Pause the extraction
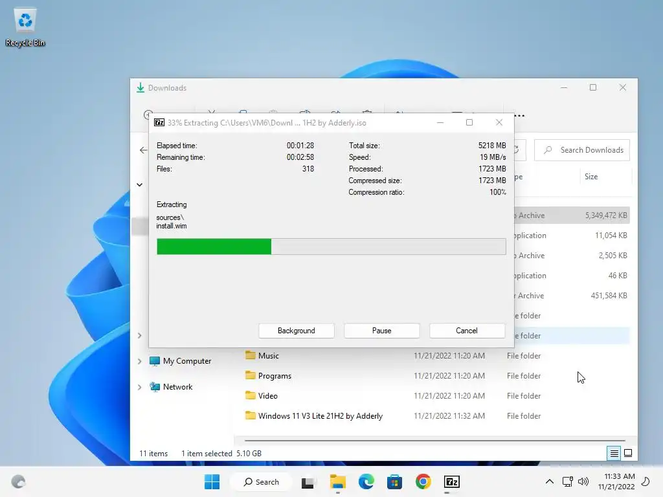This screenshot has width=663, height=497. coord(381,331)
